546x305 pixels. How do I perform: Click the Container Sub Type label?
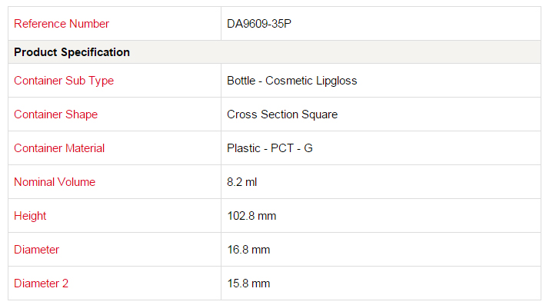pos(64,81)
